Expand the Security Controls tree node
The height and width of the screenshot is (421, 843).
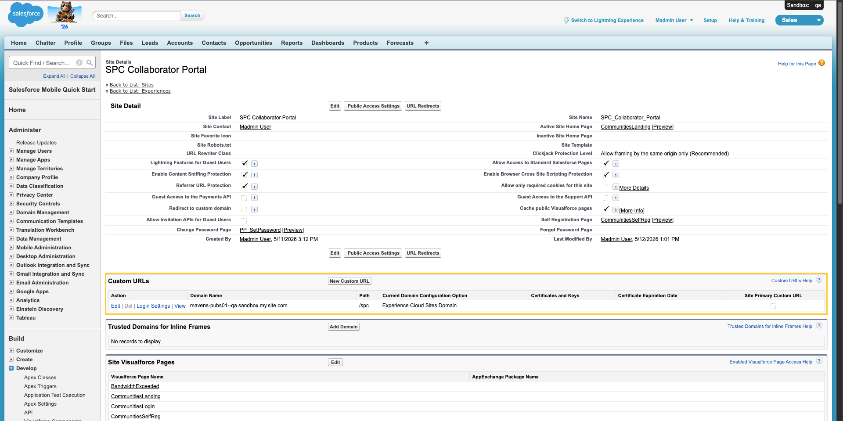(11, 204)
